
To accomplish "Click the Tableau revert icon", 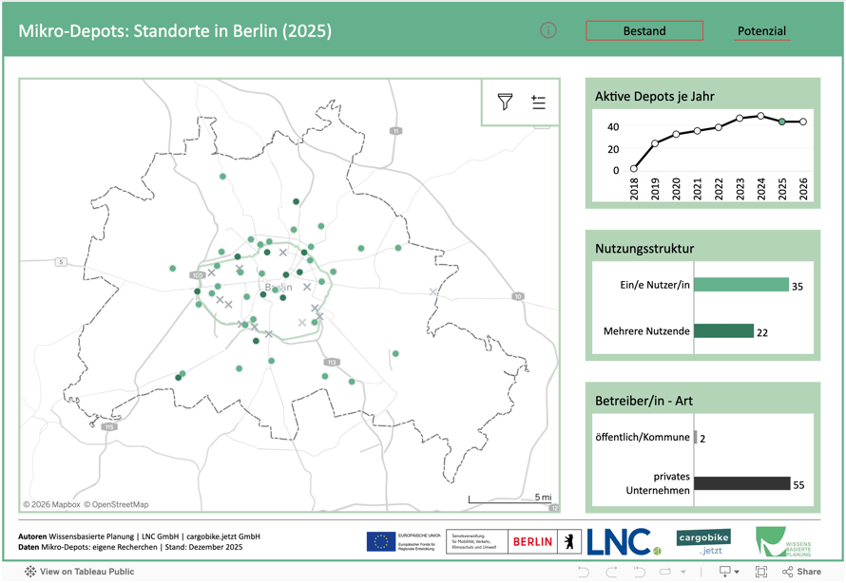I will coord(640,572).
